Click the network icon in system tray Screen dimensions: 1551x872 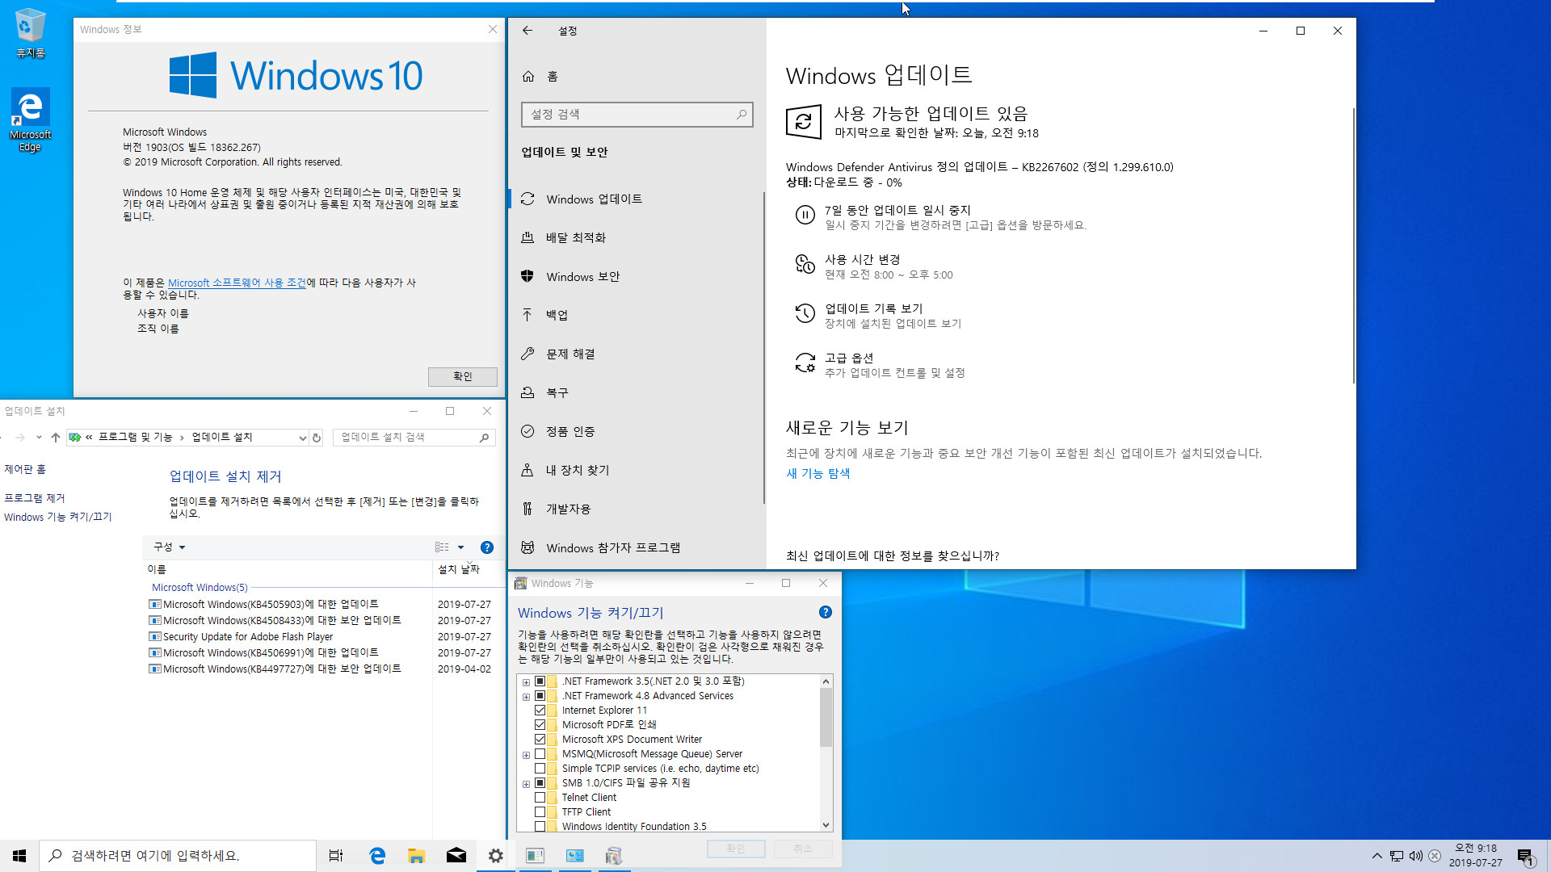pos(1397,856)
